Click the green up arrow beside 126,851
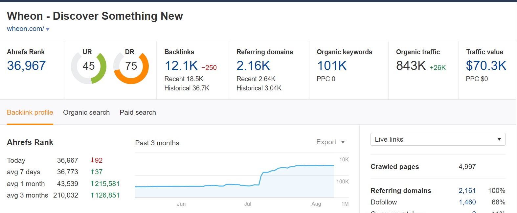 [x=92, y=195]
